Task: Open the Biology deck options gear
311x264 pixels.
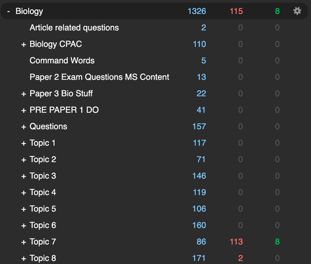Action: (x=297, y=11)
